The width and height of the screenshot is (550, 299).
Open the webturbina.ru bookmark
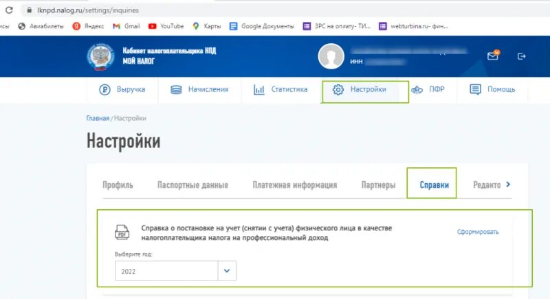point(413,26)
